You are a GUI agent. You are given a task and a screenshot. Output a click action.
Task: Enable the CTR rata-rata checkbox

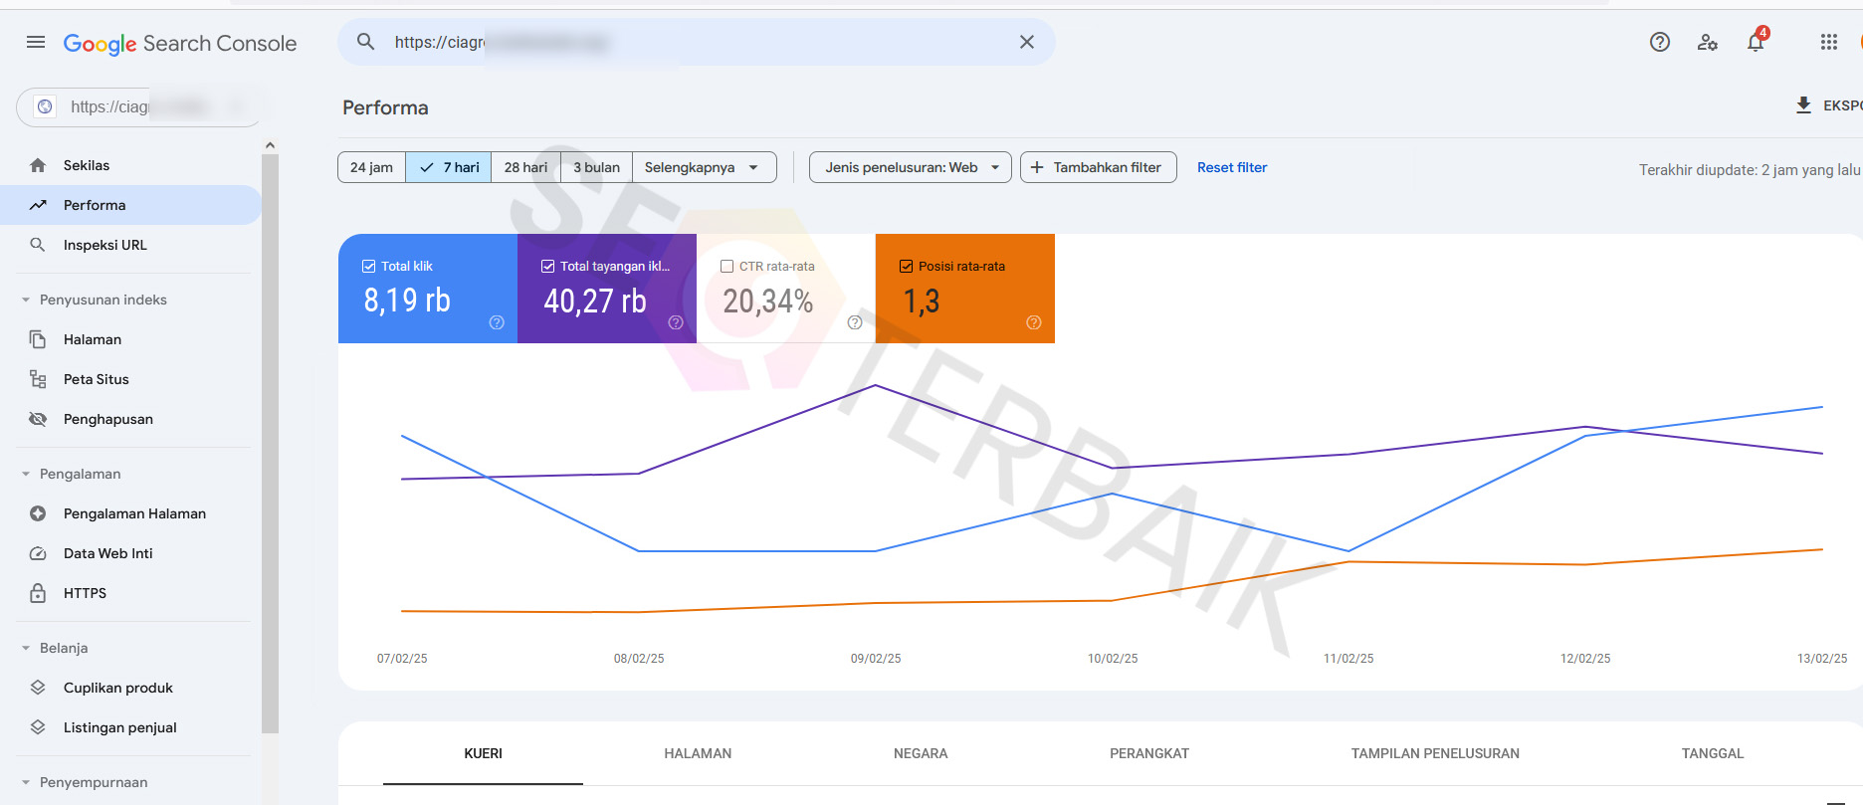click(x=726, y=266)
